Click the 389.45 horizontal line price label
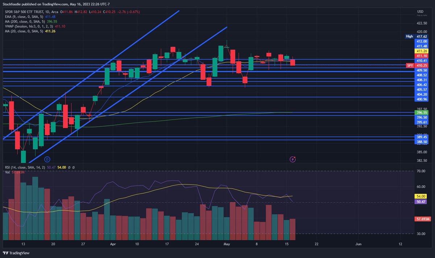Screen dimensions: 435x258 point(421,137)
